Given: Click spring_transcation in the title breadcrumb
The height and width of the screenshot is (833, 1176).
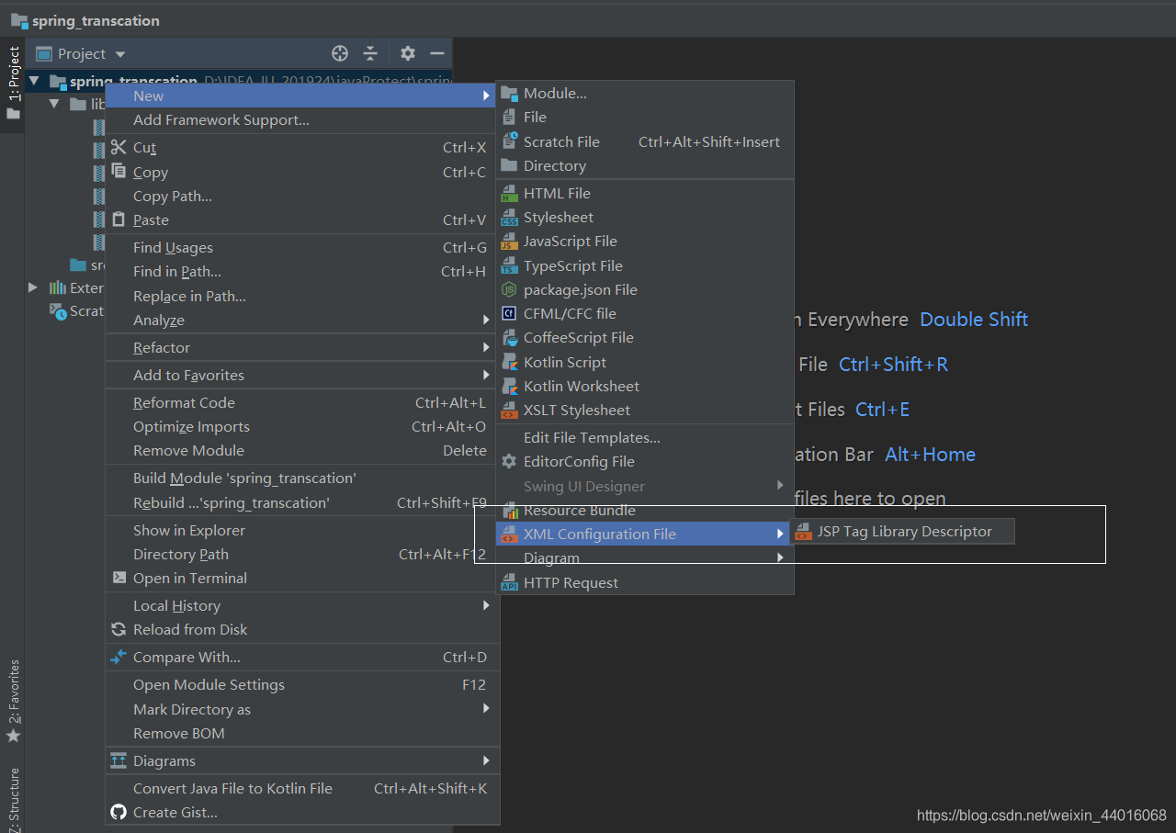Looking at the screenshot, I should [96, 20].
